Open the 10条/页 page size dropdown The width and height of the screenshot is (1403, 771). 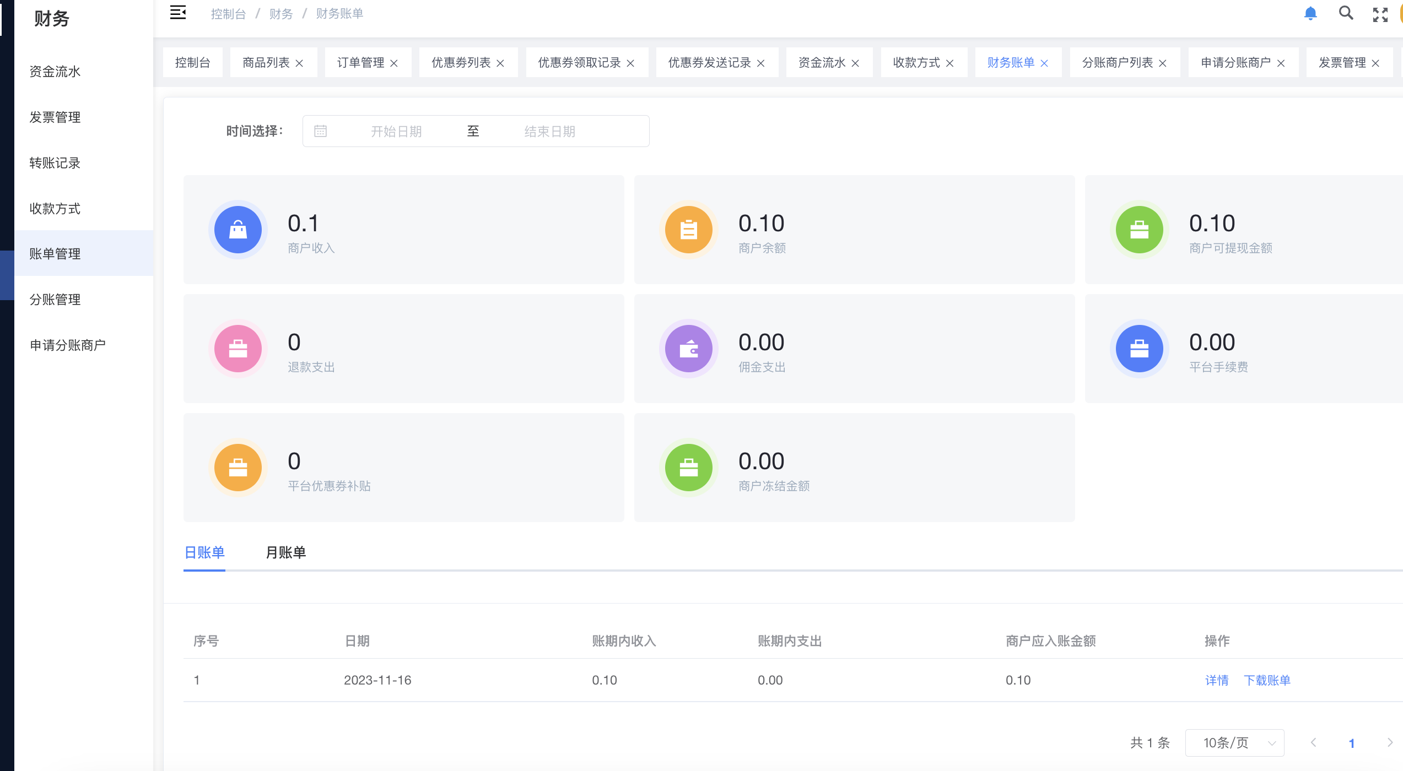pyautogui.click(x=1234, y=743)
